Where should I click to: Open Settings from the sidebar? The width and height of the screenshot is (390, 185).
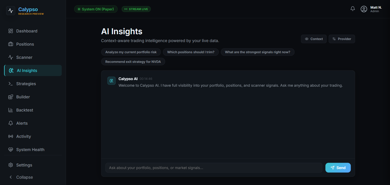coord(24,165)
